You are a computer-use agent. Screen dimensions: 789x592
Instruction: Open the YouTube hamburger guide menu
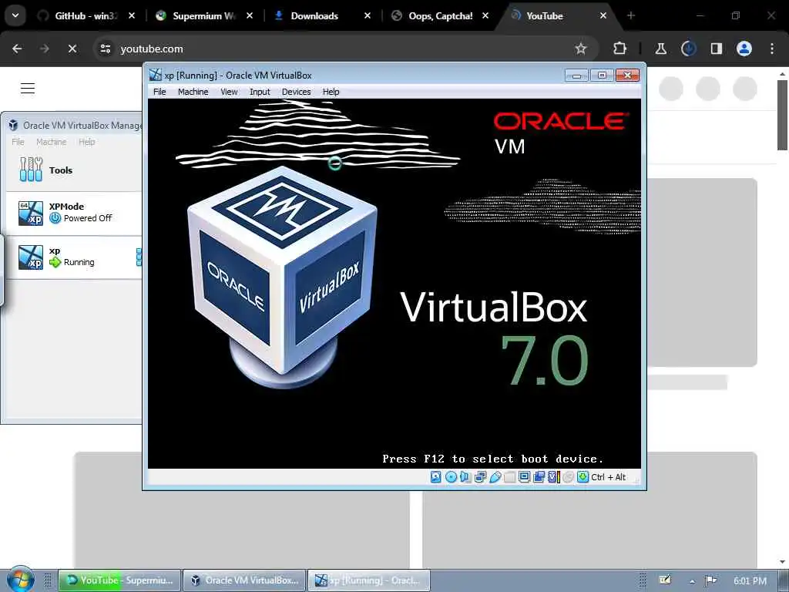(28, 89)
